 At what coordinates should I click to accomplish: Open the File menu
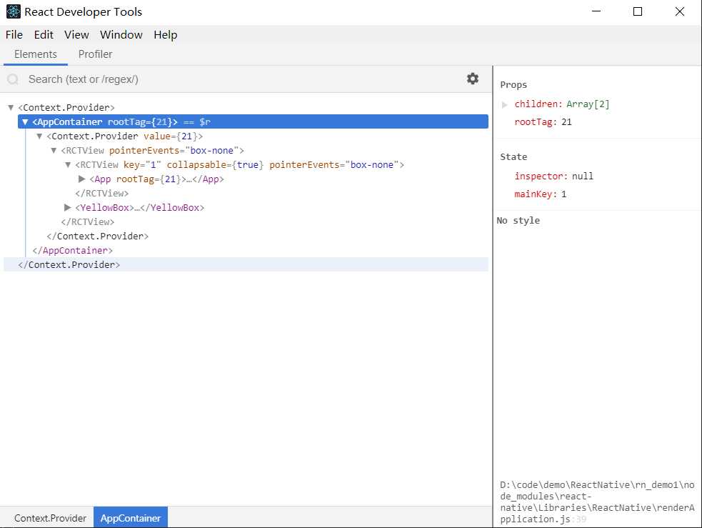click(14, 34)
